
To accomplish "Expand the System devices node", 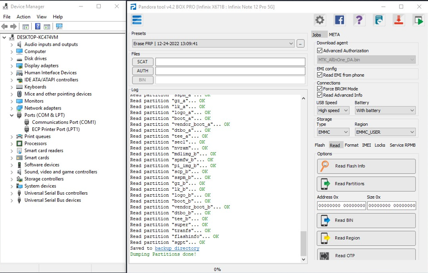I will coord(12,186).
